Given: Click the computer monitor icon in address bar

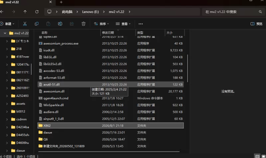Looking at the screenshot, I should coord(49,12).
